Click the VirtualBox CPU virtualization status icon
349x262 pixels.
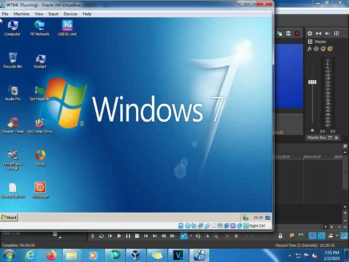click(x=233, y=226)
